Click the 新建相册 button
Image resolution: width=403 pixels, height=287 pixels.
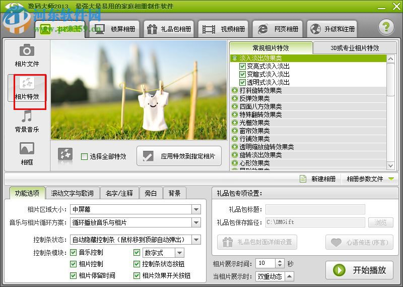pyautogui.click(x=318, y=179)
